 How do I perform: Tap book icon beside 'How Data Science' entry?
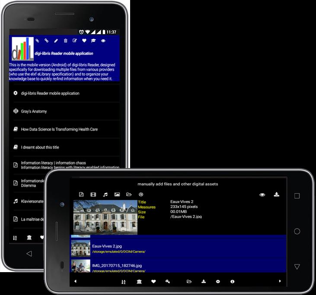click(x=16, y=129)
